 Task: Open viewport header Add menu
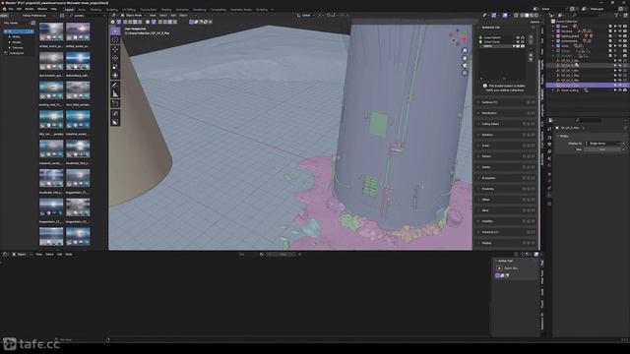[173, 16]
